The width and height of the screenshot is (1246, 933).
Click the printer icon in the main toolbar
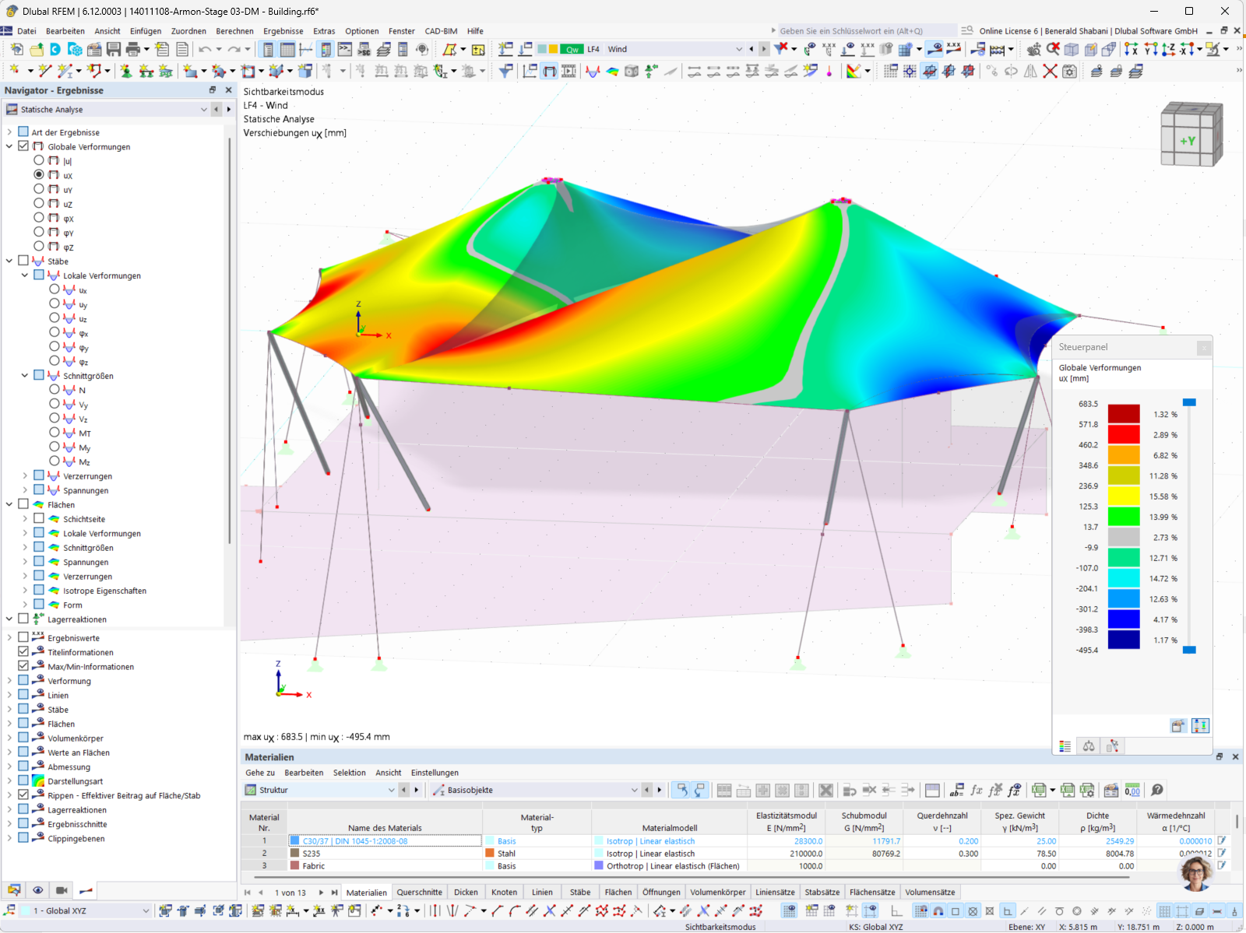tap(132, 48)
